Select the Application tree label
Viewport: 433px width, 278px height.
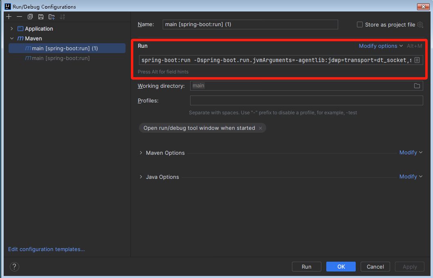(x=39, y=29)
